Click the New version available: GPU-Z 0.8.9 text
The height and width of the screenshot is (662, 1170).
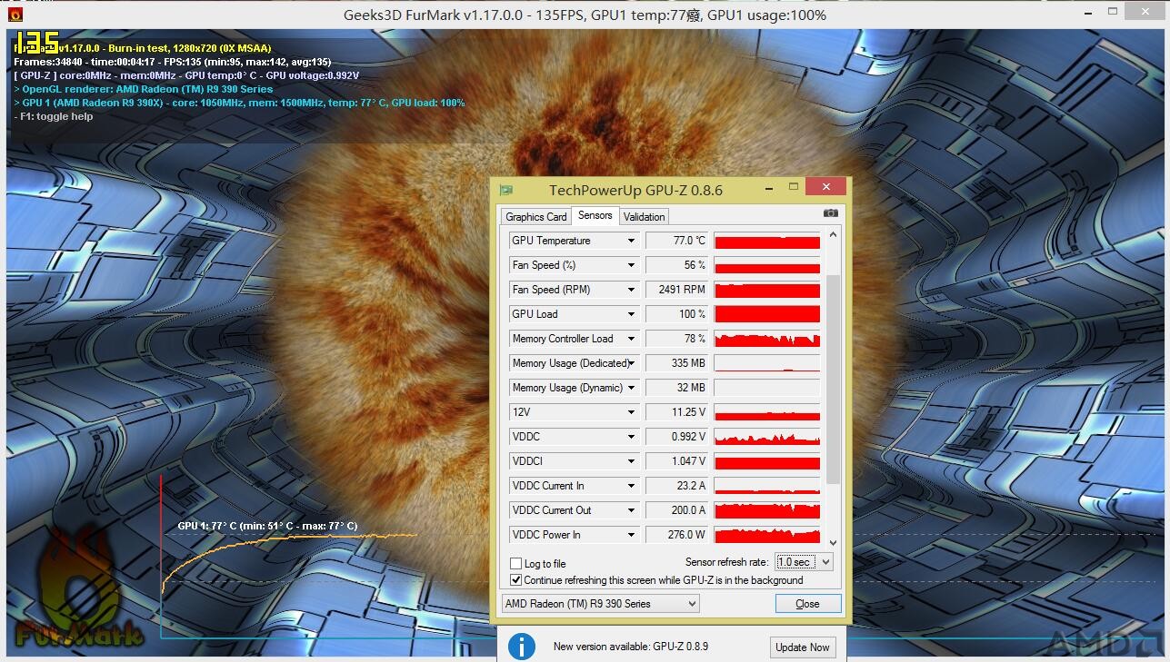click(x=631, y=647)
